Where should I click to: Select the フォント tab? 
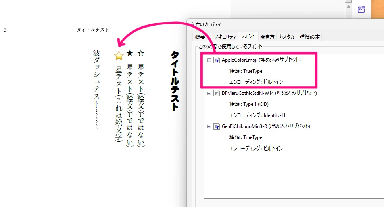248,36
